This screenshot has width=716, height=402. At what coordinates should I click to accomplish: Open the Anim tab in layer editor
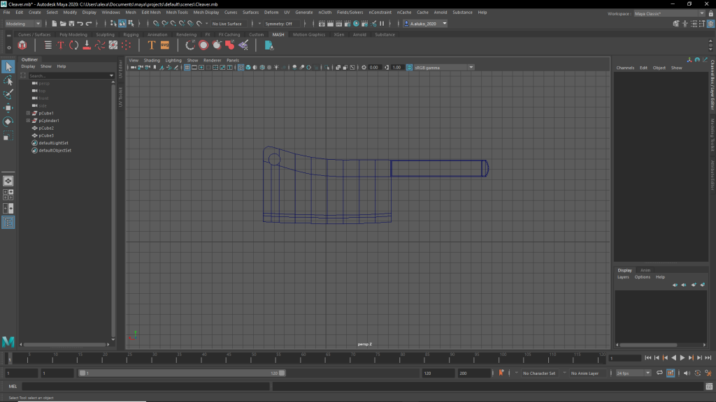click(645, 270)
